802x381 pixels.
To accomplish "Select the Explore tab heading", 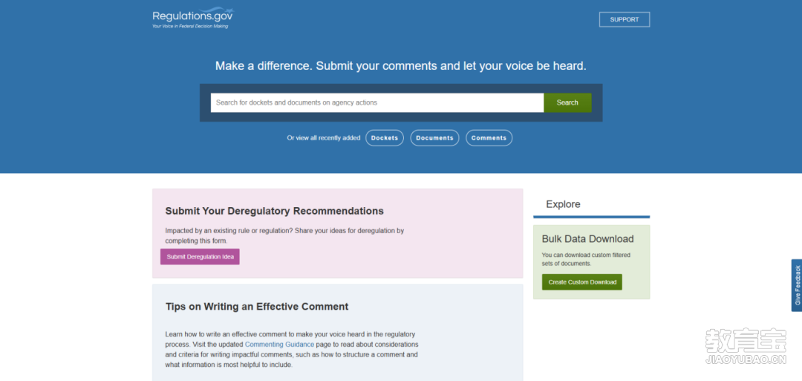I will click(563, 204).
